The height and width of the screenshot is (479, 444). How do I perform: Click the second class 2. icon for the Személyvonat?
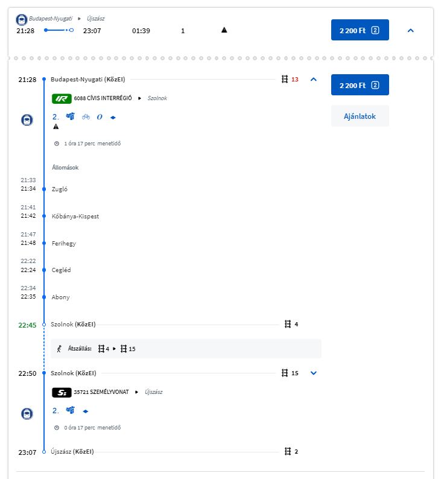(55, 411)
